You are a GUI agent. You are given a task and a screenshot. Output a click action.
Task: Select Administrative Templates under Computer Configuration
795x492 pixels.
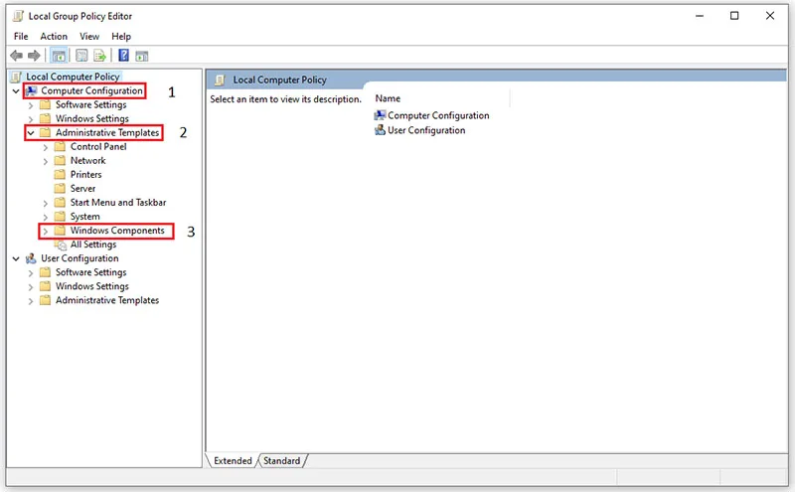(x=107, y=133)
